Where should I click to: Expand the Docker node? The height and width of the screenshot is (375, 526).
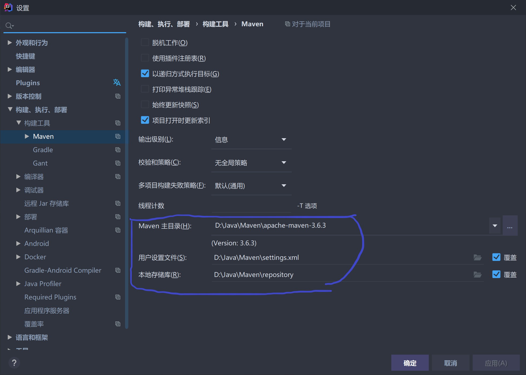click(18, 257)
